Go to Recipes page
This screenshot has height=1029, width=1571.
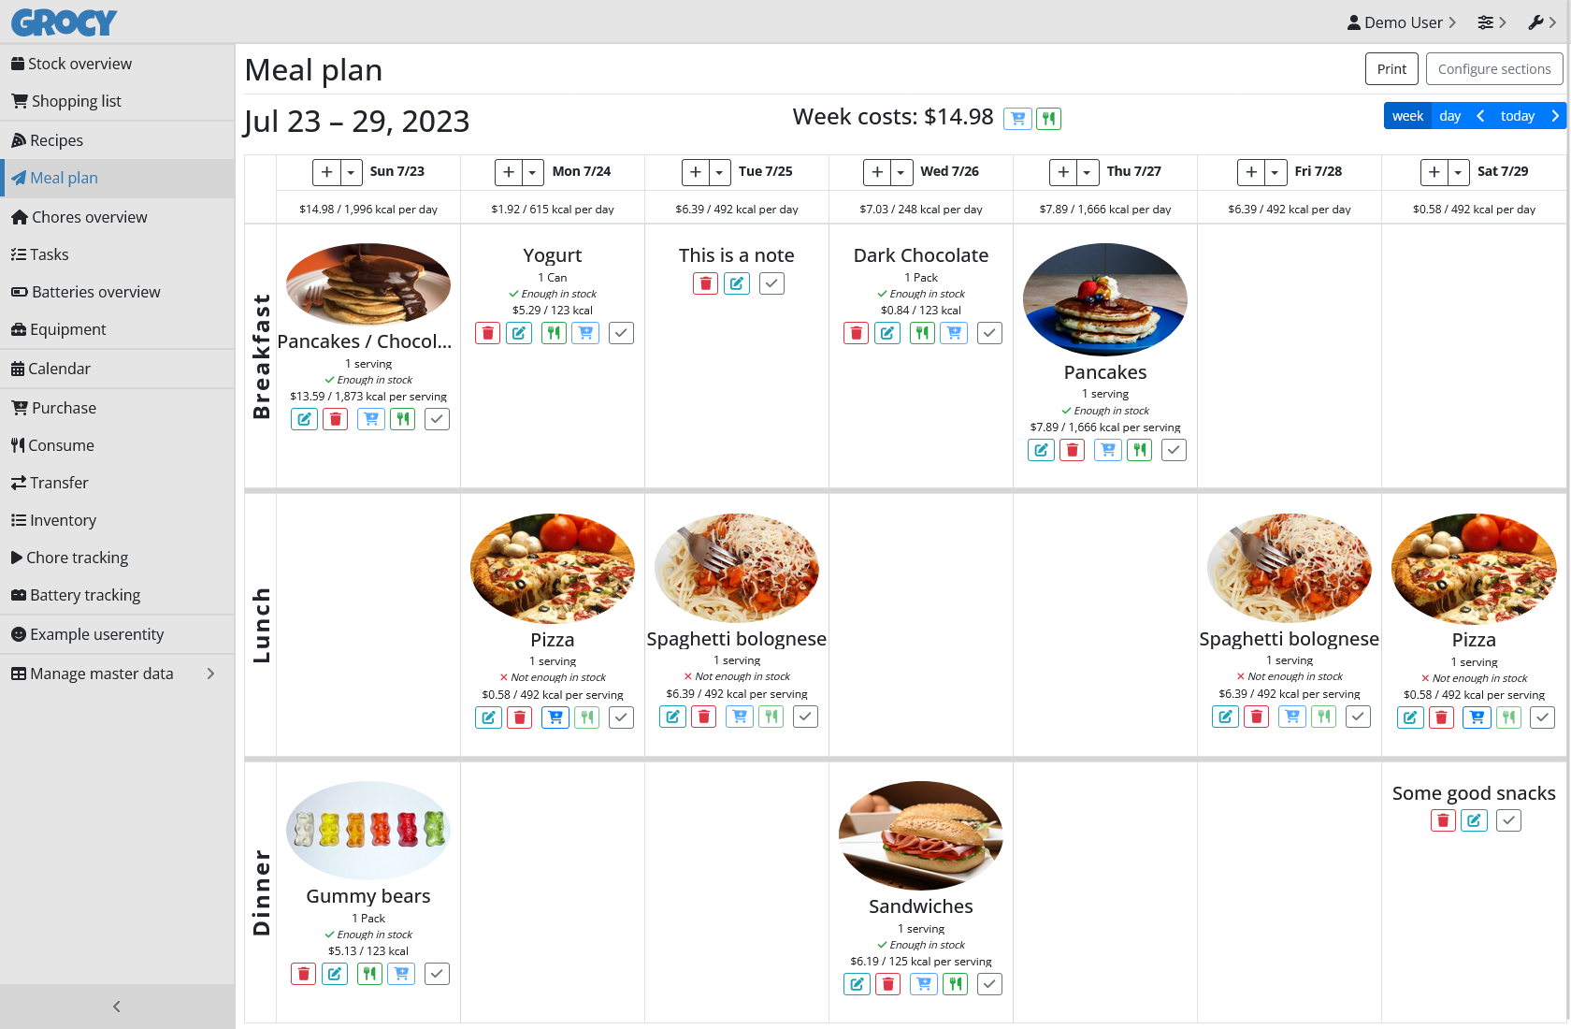coord(56,140)
